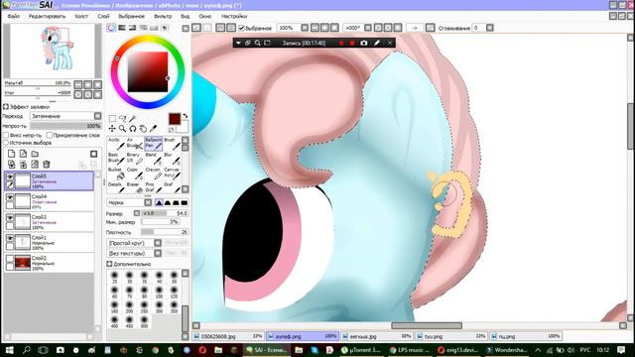Show the color wheel panel
This screenshot has width=635, height=357.
(x=111, y=28)
